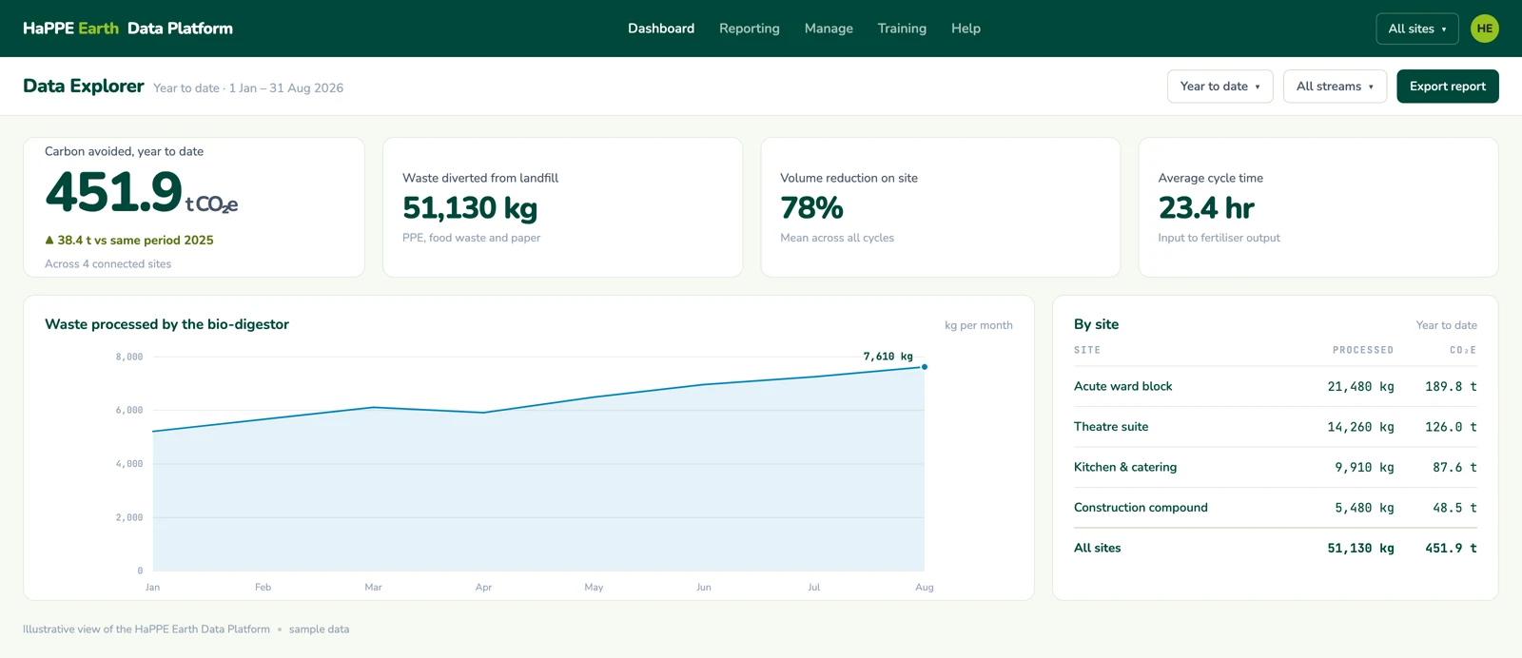Click the 451.9 t total CO2e cell

[x=1451, y=548]
